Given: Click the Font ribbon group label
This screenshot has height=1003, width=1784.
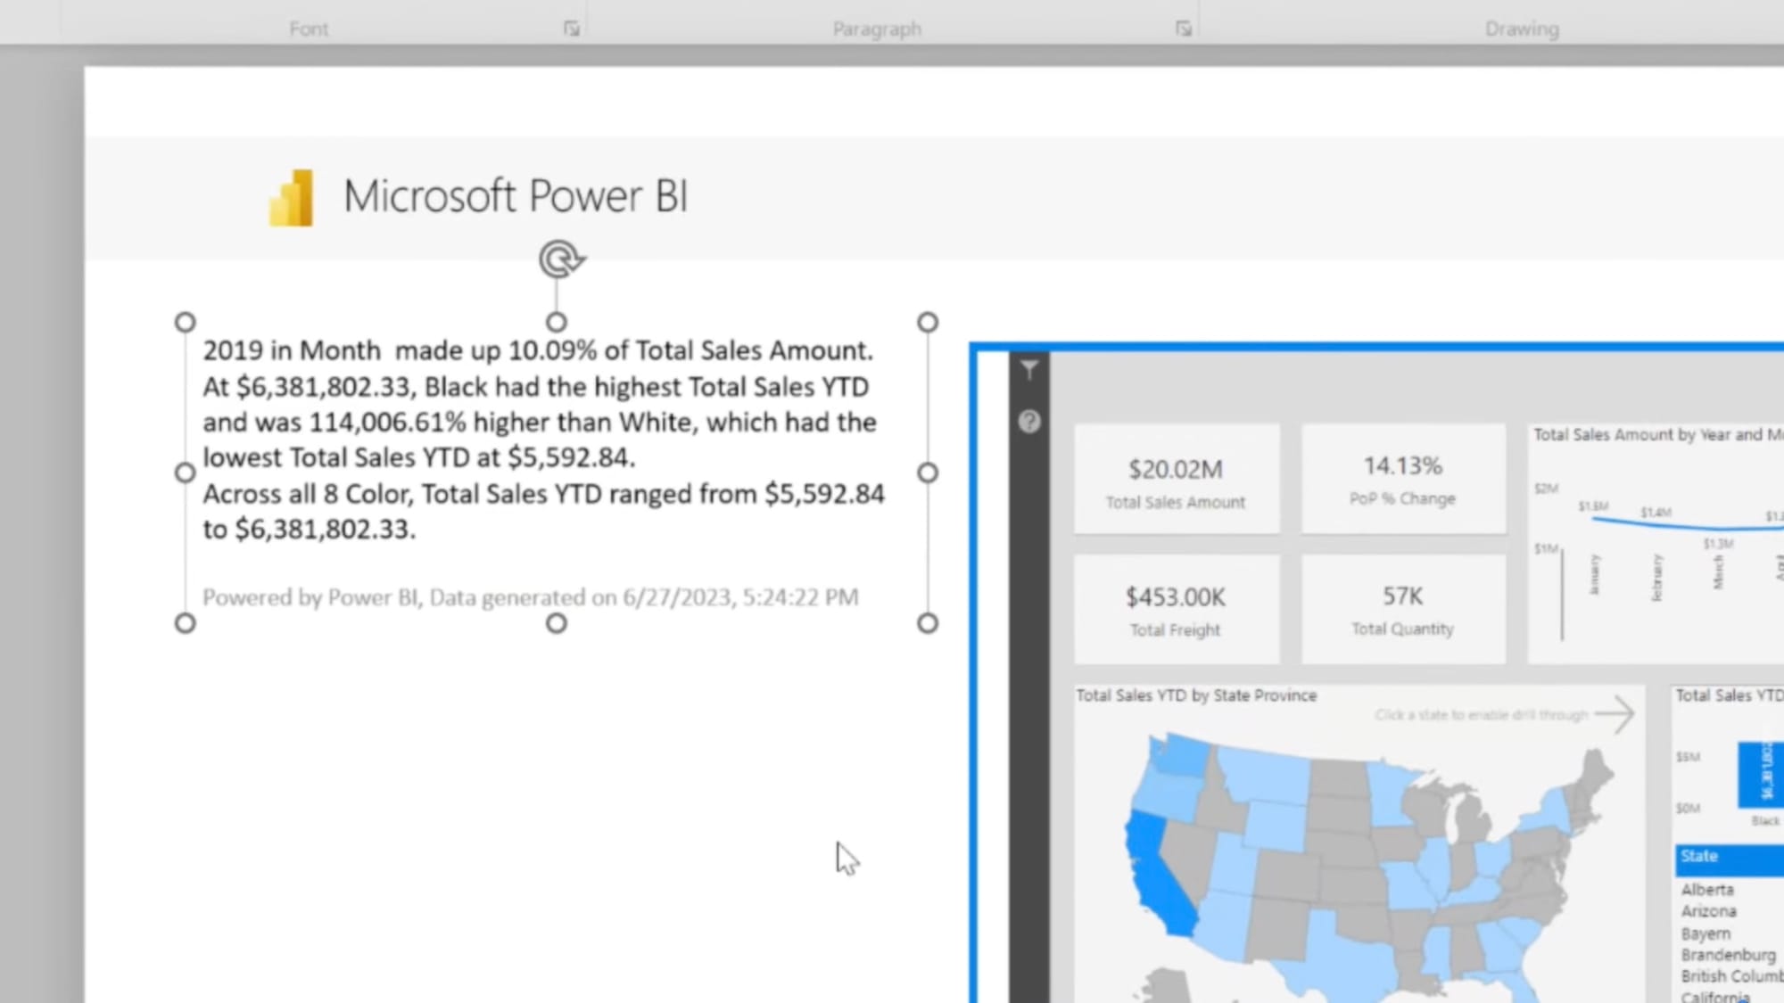Looking at the screenshot, I should 309,29.
